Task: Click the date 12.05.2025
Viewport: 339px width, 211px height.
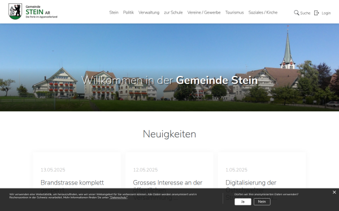Action: [145, 170]
